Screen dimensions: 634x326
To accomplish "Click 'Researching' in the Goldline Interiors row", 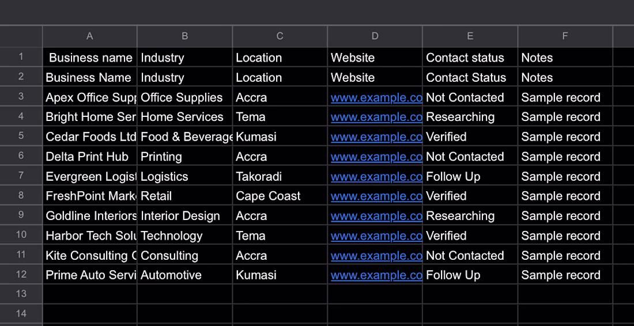I will click(470, 216).
